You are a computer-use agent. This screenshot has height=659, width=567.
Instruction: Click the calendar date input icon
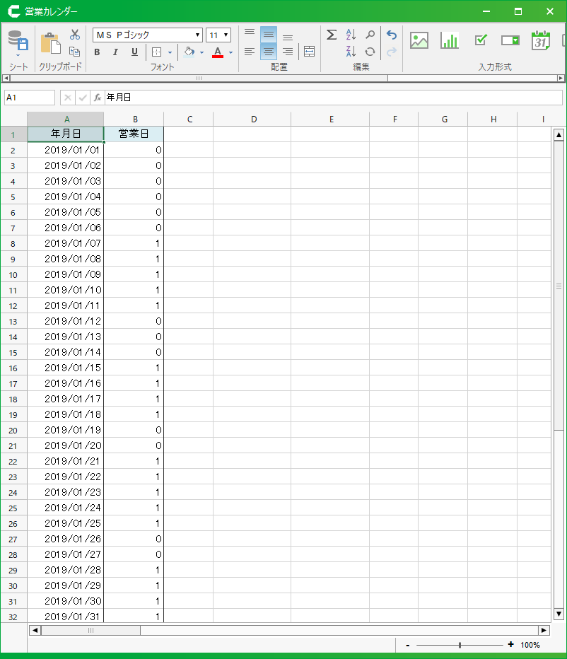tap(541, 41)
